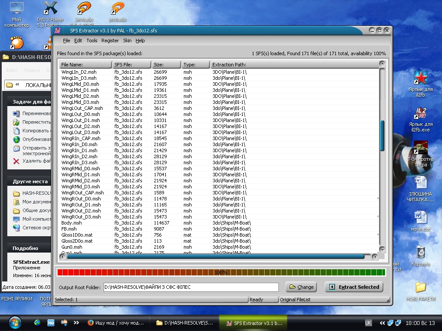Open the Register menu
The image size is (442, 331).
coord(110,41)
